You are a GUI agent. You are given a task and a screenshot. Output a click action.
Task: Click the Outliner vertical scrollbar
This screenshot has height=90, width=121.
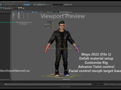coord(11,46)
